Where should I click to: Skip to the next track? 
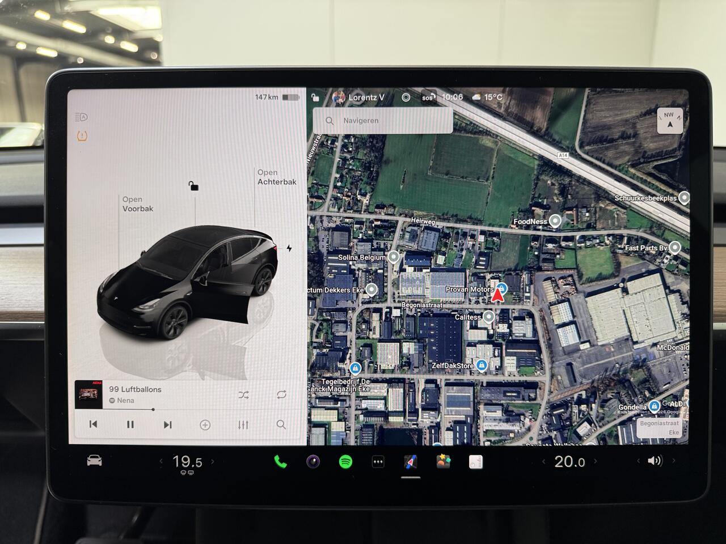pyautogui.click(x=167, y=424)
